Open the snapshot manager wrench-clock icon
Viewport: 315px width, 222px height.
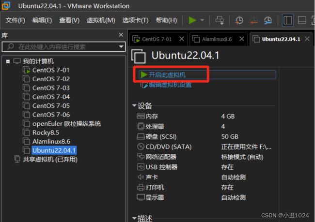click(x=268, y=20)
